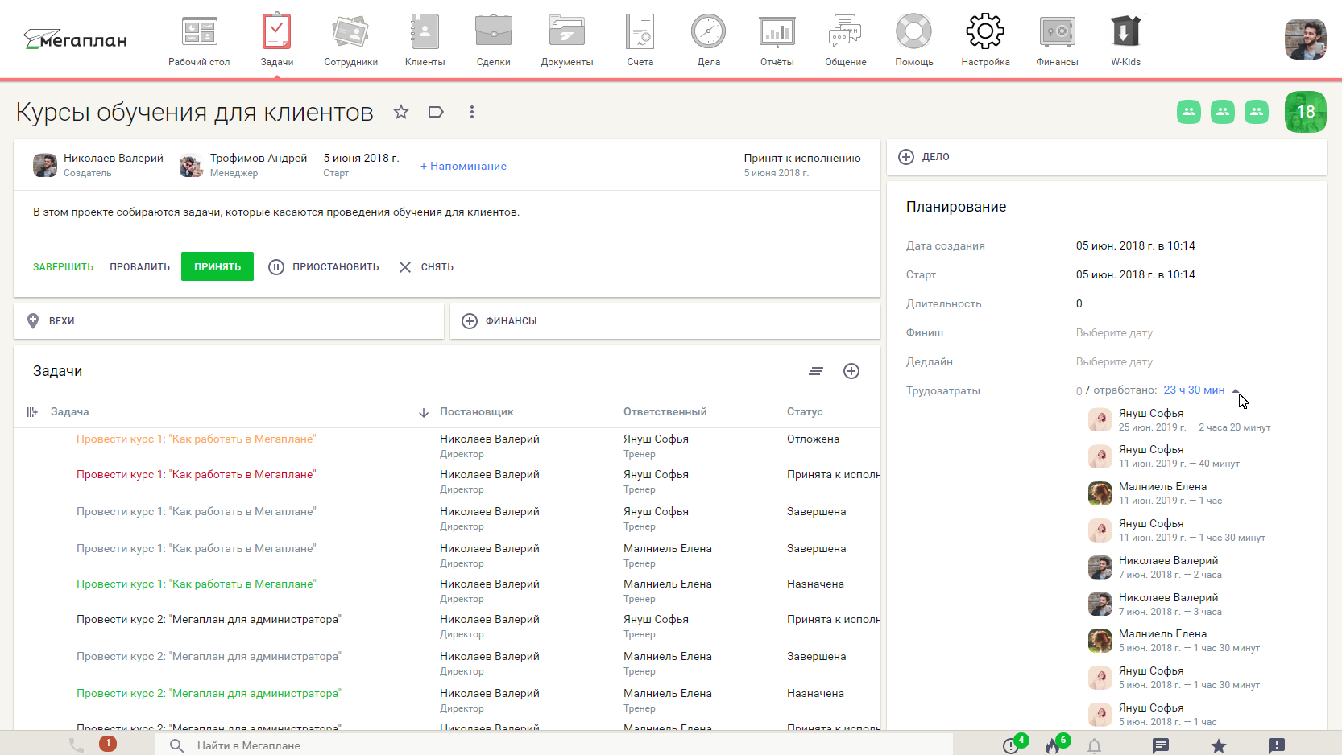Open Януш Софья's 25 июн. 2019 entry
The height and width of the screenshot is (755, 1342).
(x=1179, y=419)
